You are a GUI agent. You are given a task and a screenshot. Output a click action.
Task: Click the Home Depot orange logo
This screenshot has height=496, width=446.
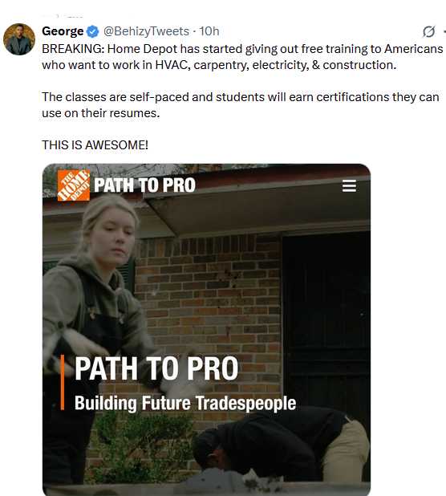pos(74,185)
